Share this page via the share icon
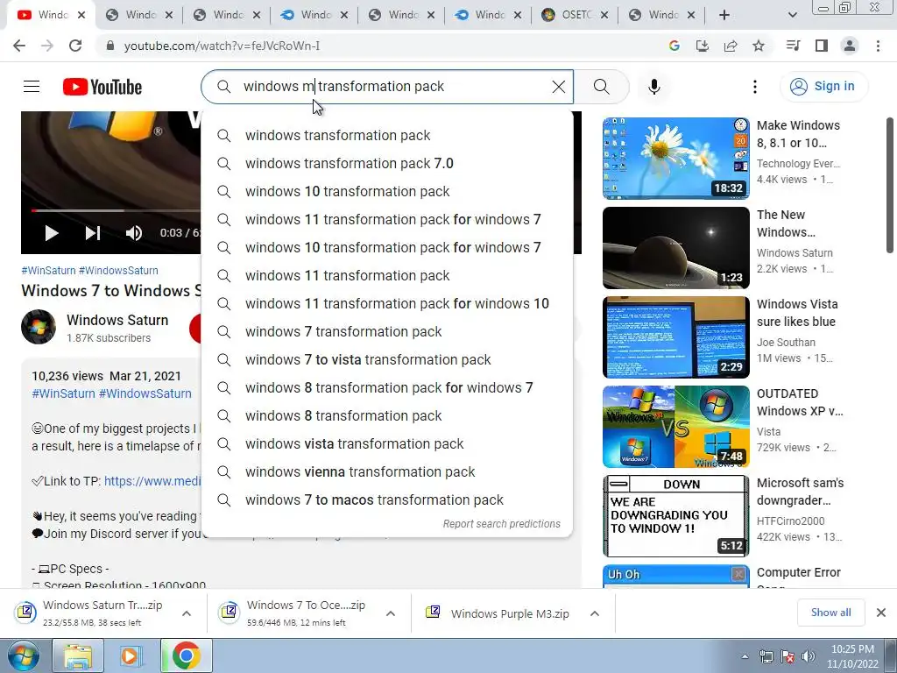 (731, 46)
